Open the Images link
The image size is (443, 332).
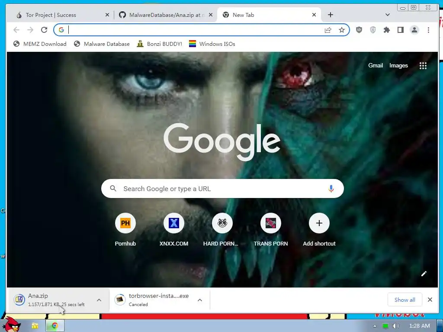point(398,66)
